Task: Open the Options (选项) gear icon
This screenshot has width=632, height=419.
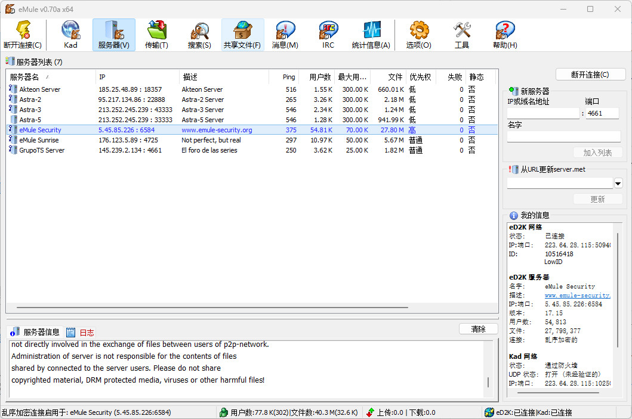Action: (419, 35)
